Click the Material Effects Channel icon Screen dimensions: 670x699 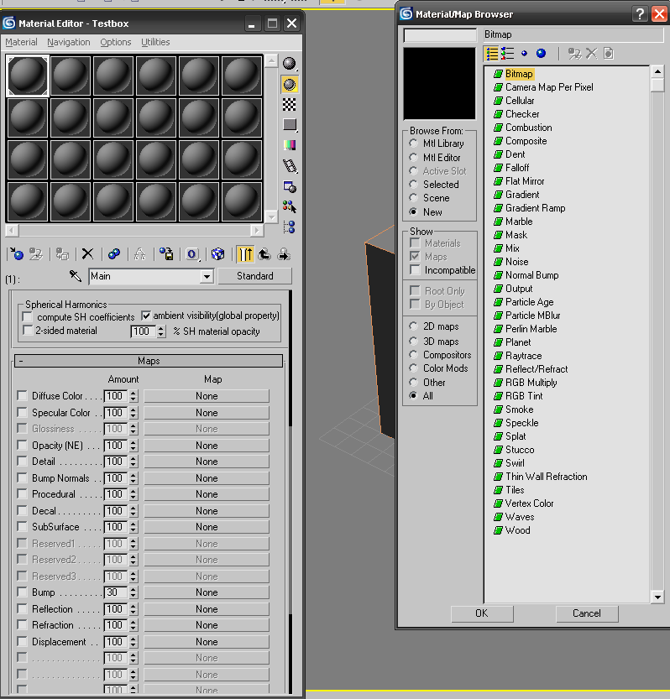pos(192,254)
